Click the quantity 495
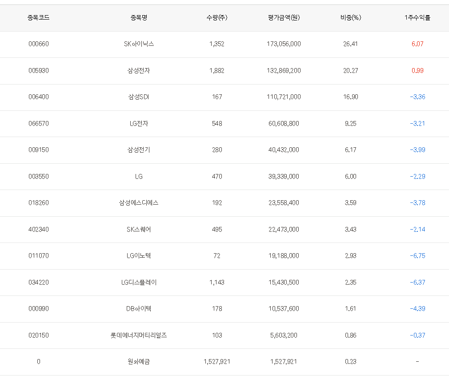Viewport: 449px width, 380px height. [217, 230]
